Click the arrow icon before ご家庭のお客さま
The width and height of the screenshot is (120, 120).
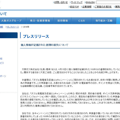[94, 7]
